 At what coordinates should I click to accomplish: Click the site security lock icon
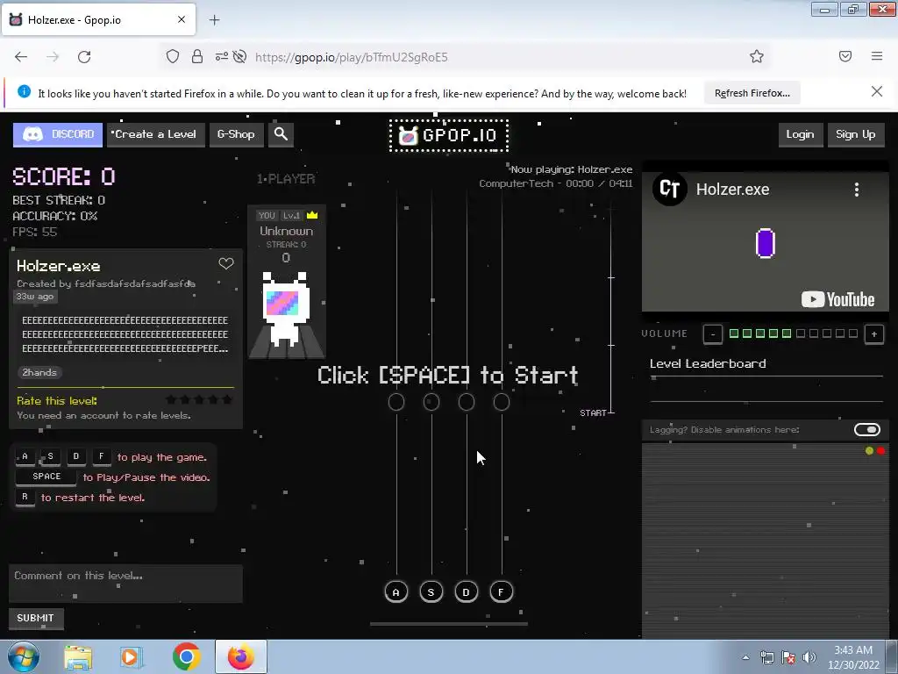tap(197, 56)
